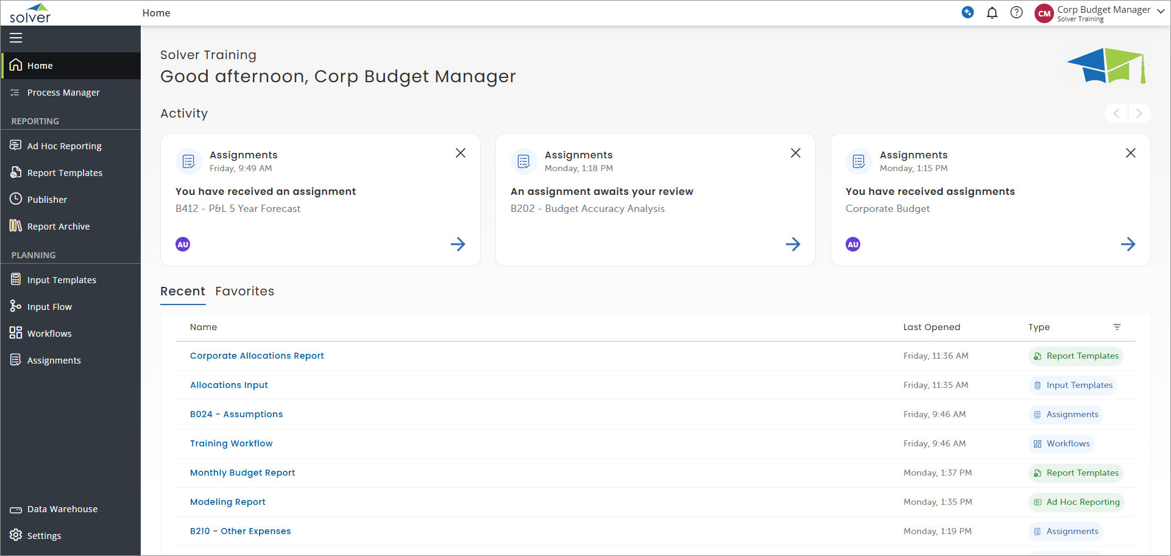Select the Recent tab
Screen dimensions: 1171x556
183,291
